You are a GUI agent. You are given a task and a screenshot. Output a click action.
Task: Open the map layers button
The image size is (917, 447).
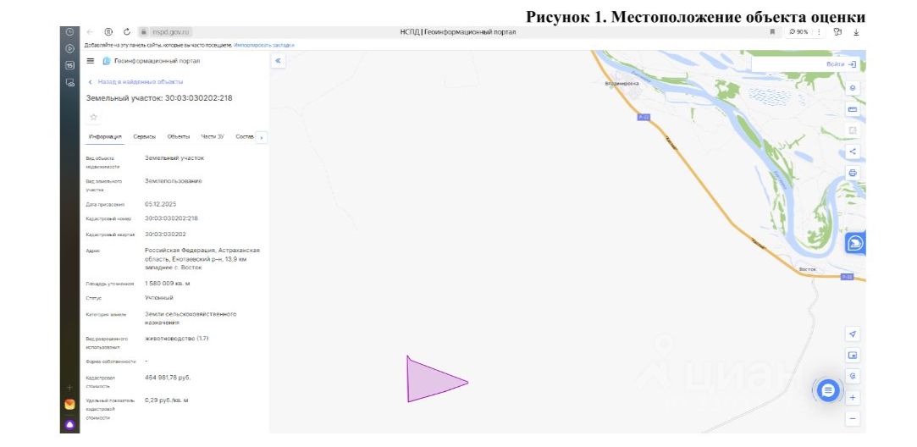[852, 88]
